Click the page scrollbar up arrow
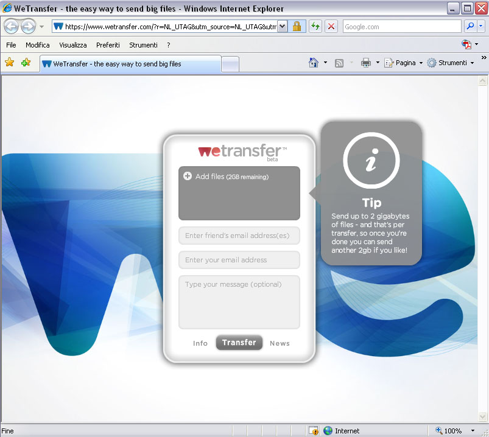This screenshot has width=489, height=437. click(482, 82)
